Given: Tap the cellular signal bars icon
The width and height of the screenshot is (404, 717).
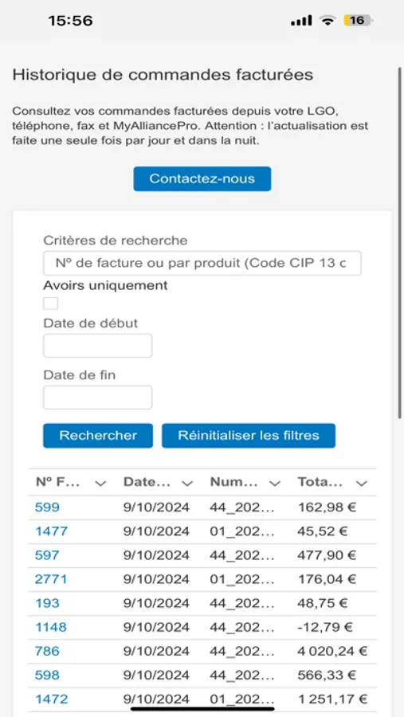Looking at the screenshot, I should [x=301, y=21].
